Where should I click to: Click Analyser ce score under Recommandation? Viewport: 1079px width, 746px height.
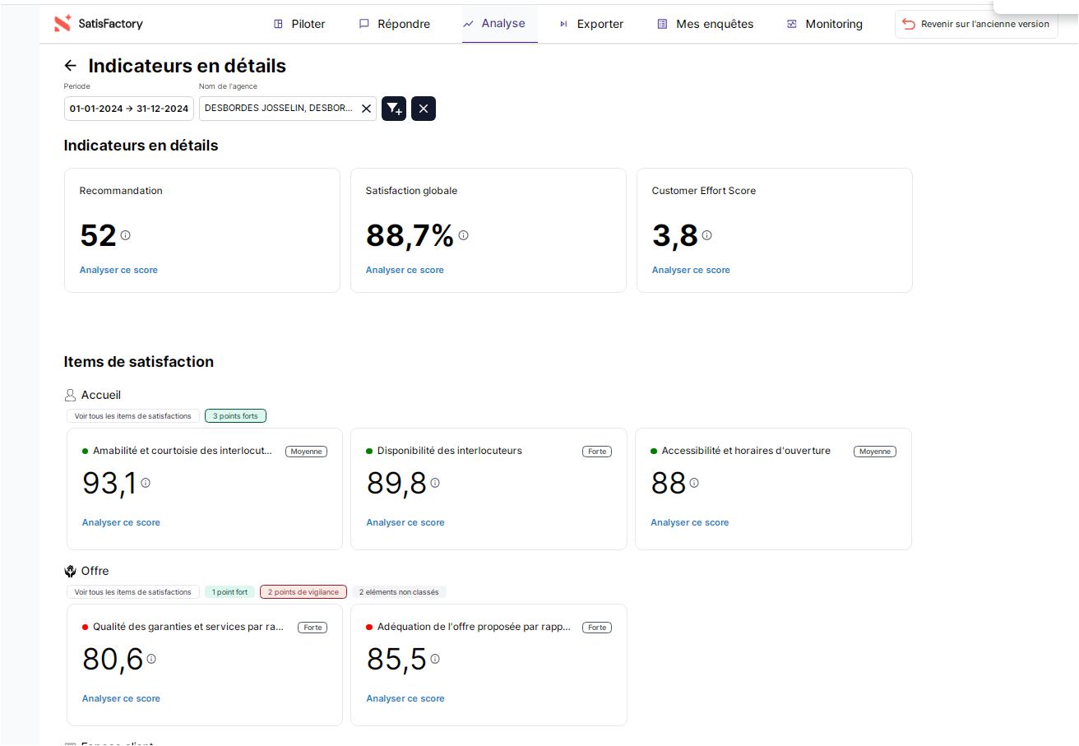pyautogui.click(x=118, y=270)
